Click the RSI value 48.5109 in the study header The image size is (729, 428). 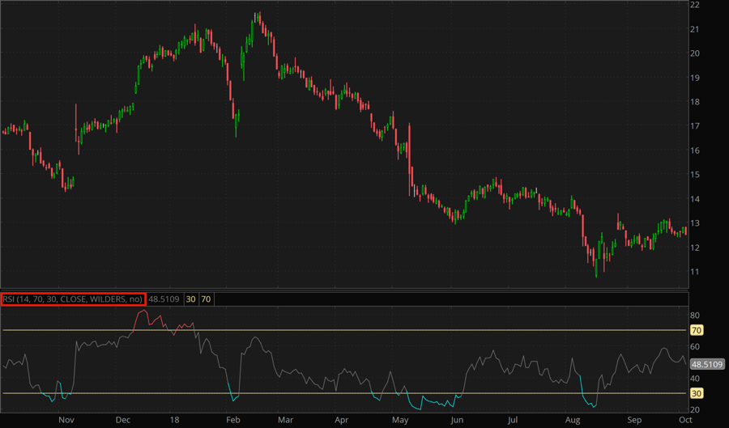(164, 299)
